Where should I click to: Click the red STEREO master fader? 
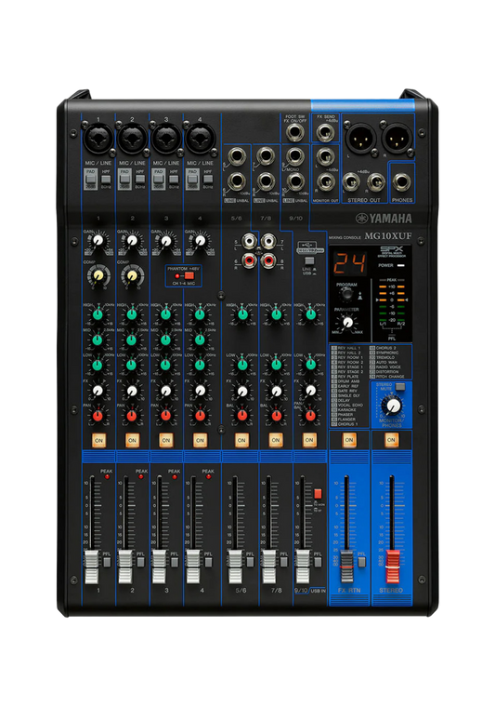pos(393,566)
